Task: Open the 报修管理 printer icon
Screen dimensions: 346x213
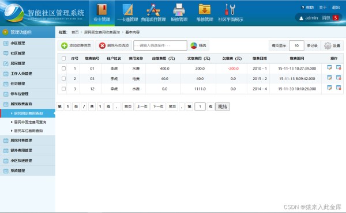Action: point(179,13)
